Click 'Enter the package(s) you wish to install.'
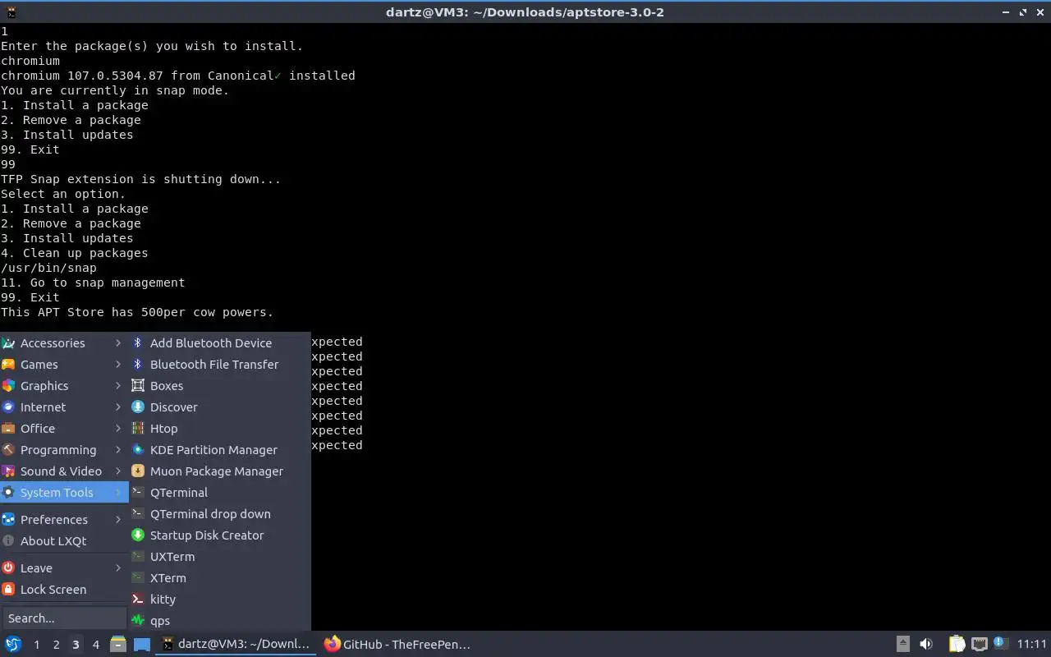Image resolution: width=1051 pixels, height=657 pixels. coord(152,46)
